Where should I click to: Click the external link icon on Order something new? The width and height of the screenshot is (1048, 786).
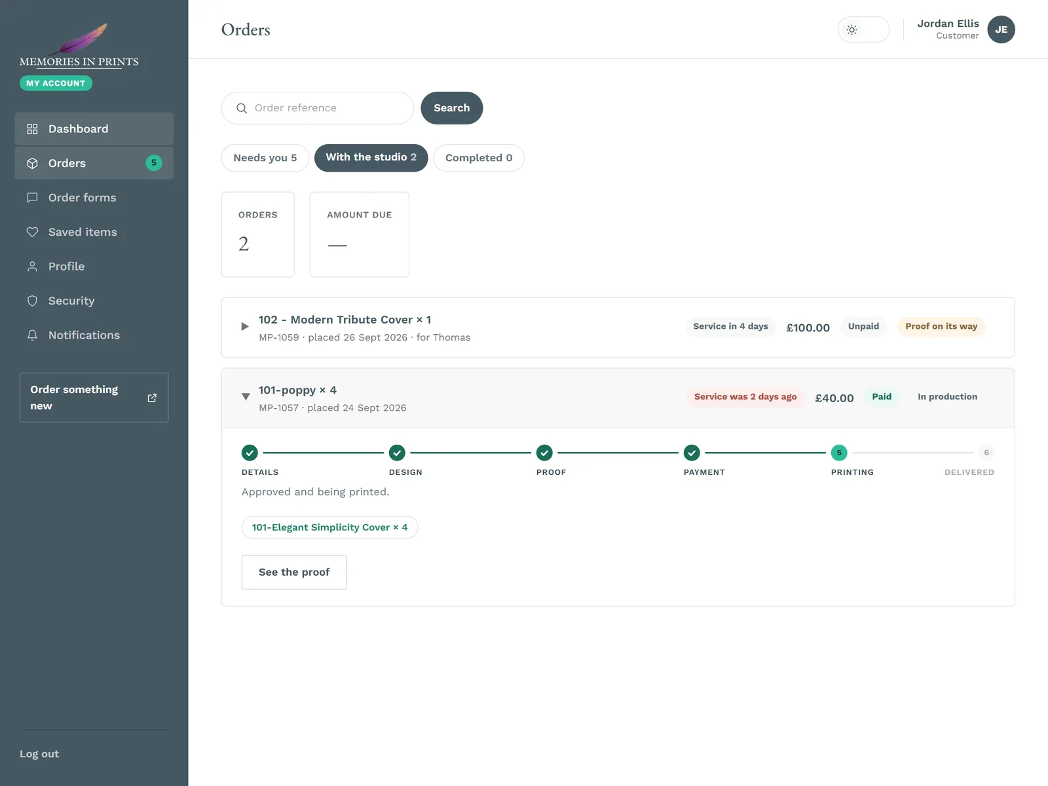[152, 398]
